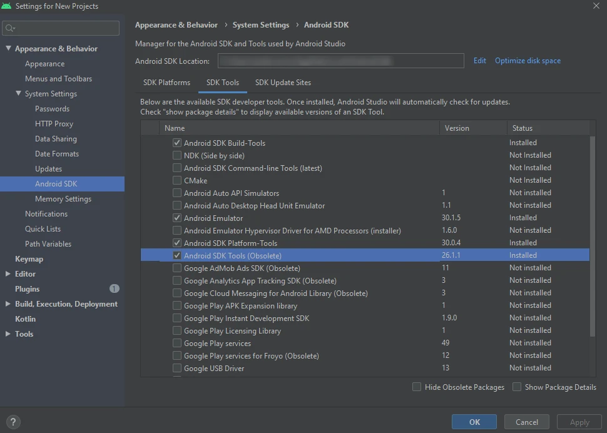This screenshot has height=433, width=607.
Task: Toggle Hide Obsolete Packages checkbox
Action: point(417,387)
